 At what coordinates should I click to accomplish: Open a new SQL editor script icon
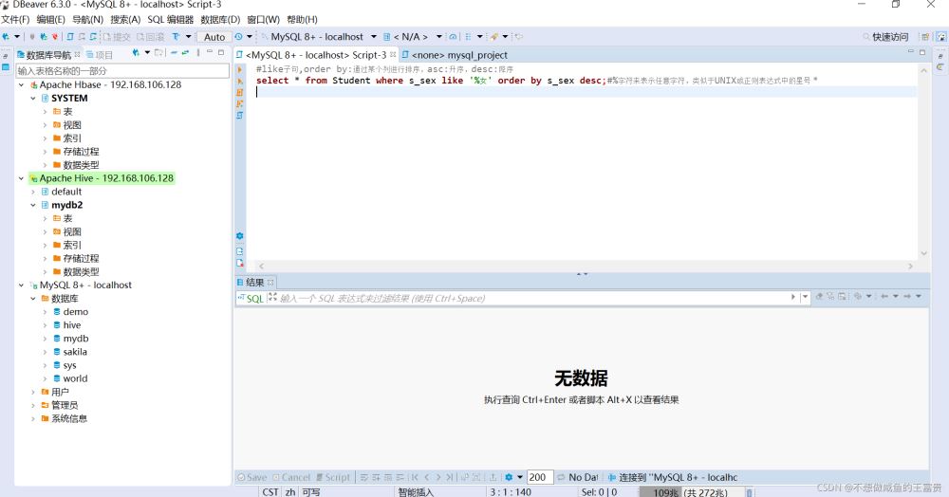click(70, 37)
